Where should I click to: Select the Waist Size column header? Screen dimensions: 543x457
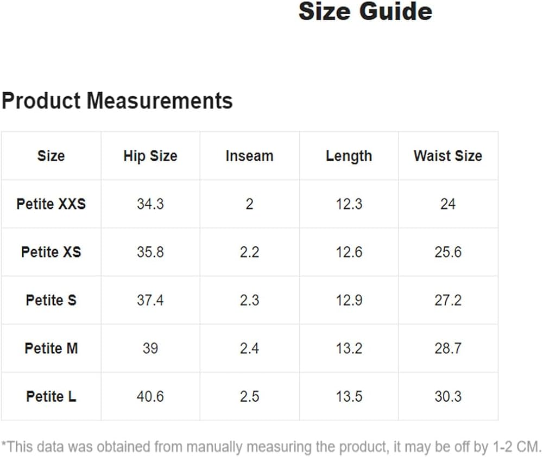447,156
